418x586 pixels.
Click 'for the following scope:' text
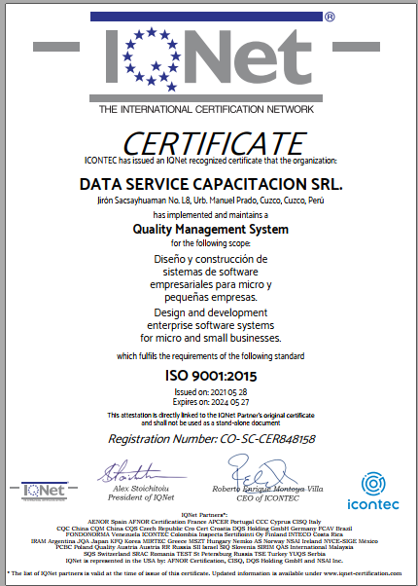click(211, 243)
